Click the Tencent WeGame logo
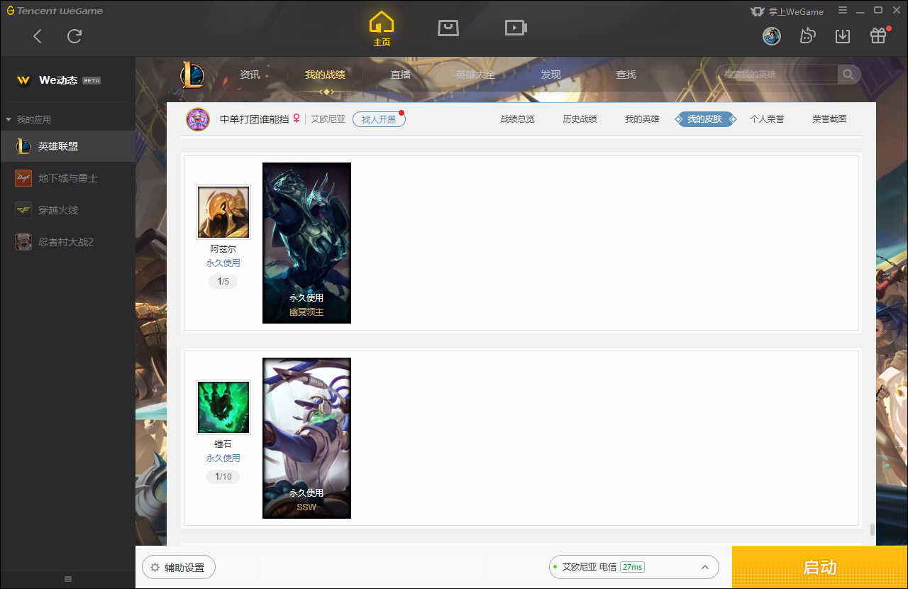The width and height of the screenshot is (908, 589). tap(55, 11)
